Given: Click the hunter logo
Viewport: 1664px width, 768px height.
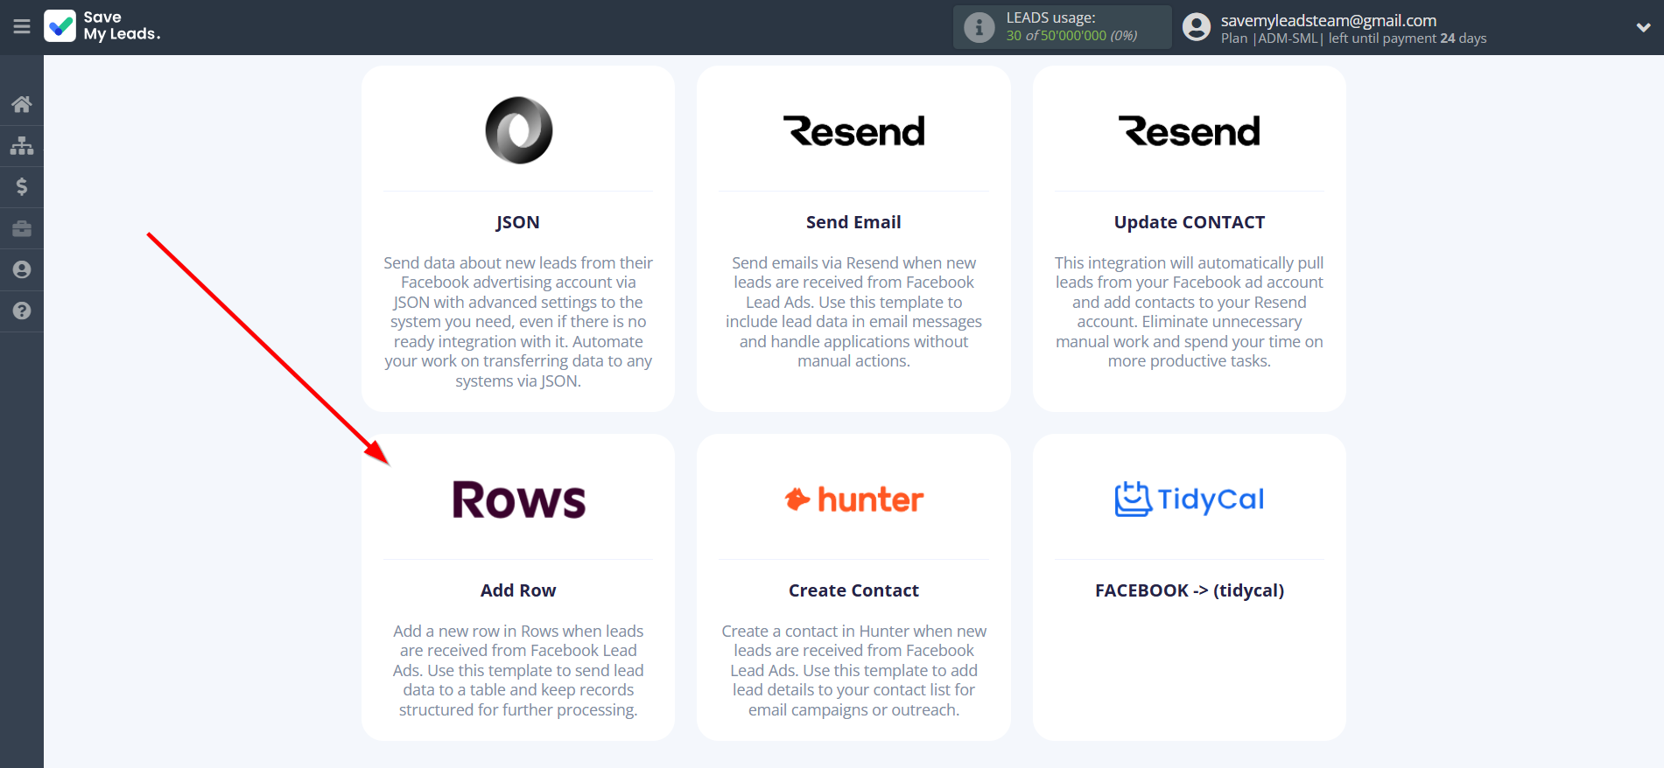Looking at the screenshot, I should coord(853,499).
